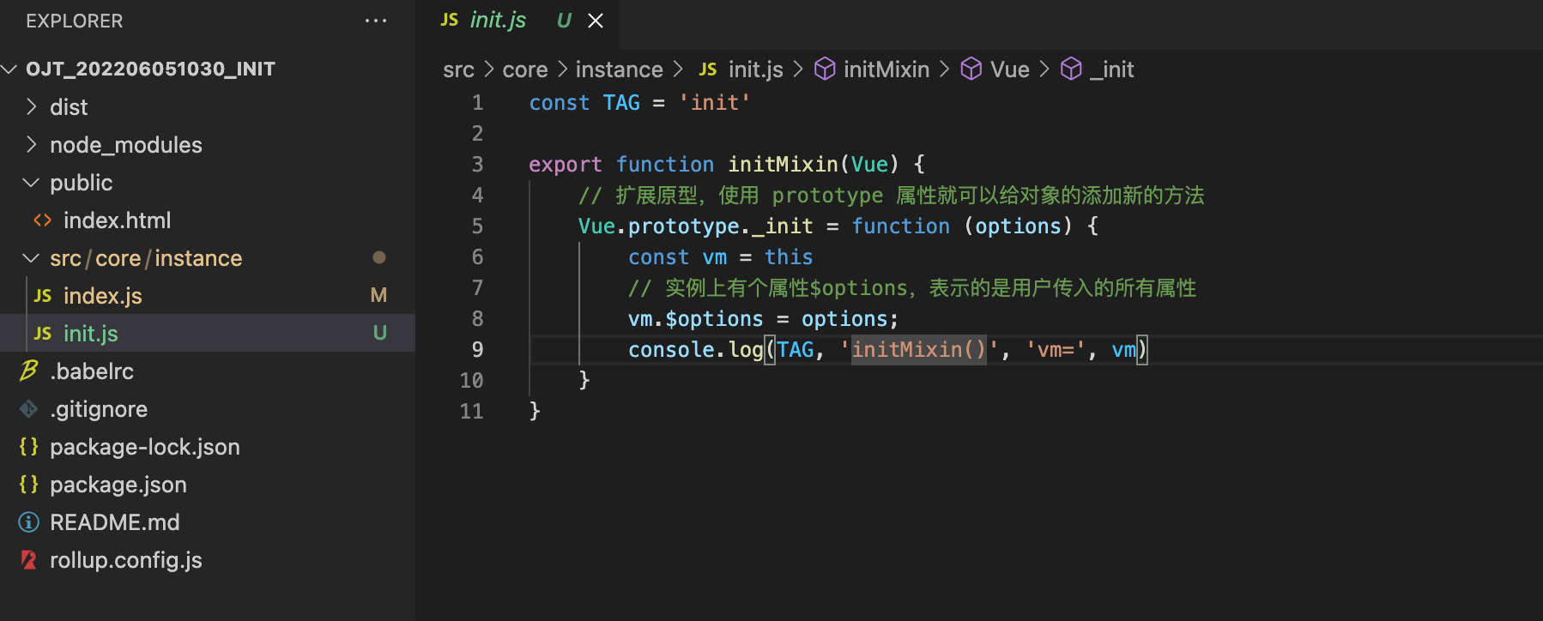
Task: Click the rollup icon beside rollup.config.js
Action: (29, 560)
